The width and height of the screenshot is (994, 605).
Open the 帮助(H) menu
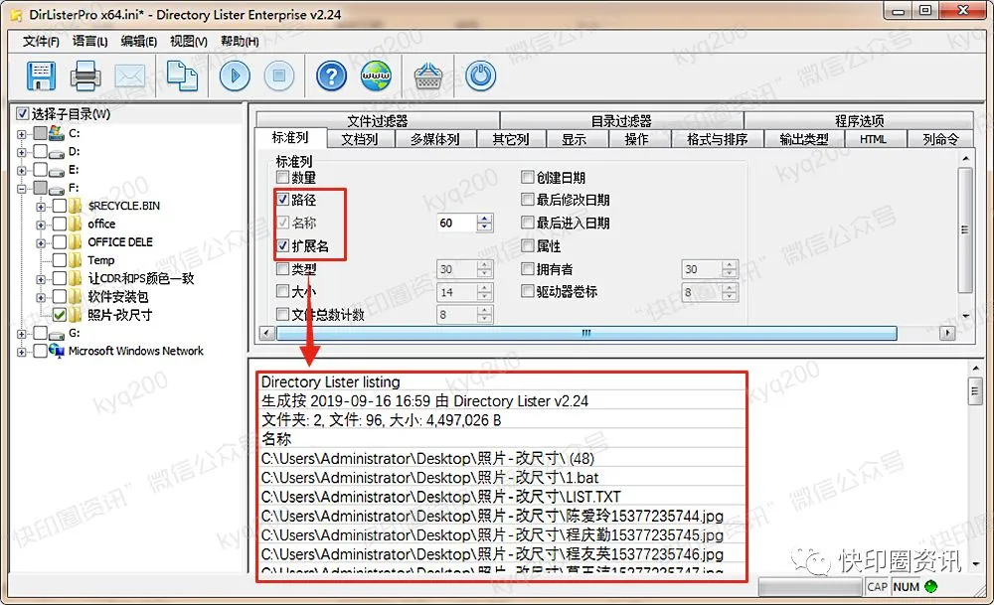click(239, 41)
